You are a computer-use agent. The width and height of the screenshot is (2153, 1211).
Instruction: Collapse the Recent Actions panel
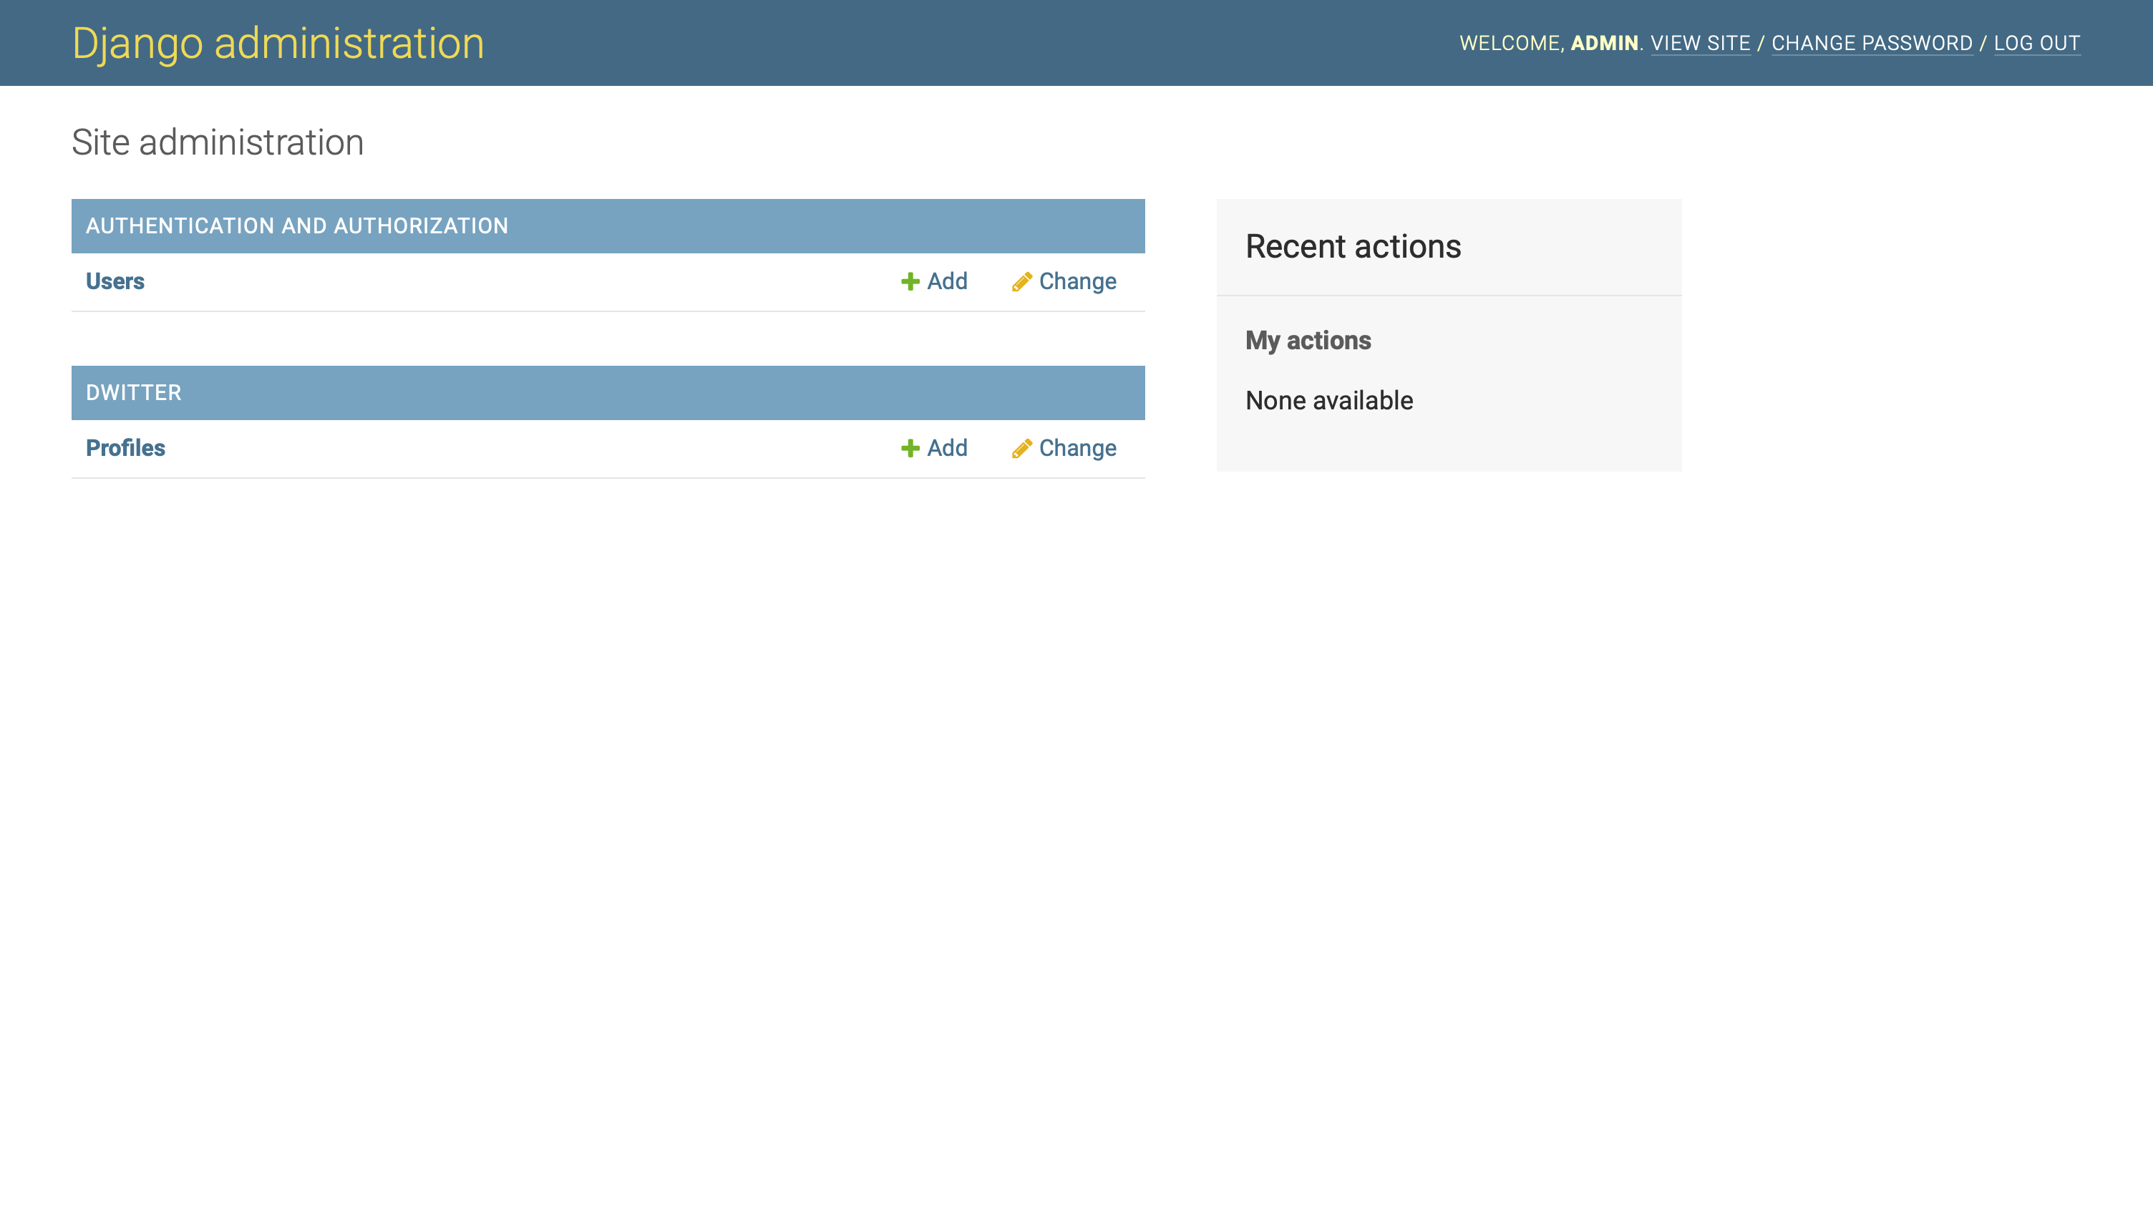(1351, 245)
